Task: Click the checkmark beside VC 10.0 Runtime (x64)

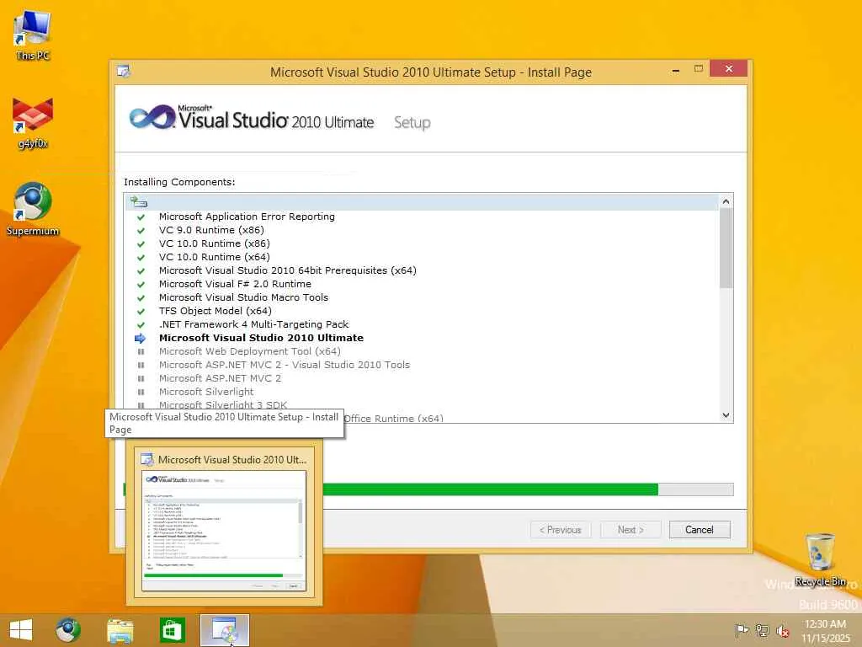Action: (x=141, y=258)
